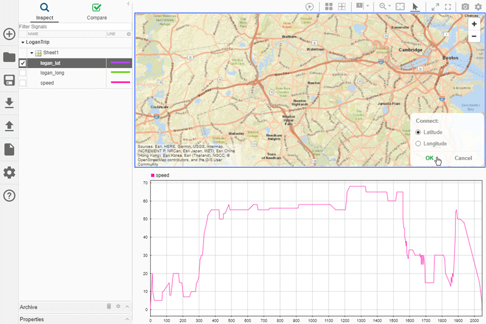Click the speed legend label on plot
This screenshot has width=486, height=324.
[162, 175]
